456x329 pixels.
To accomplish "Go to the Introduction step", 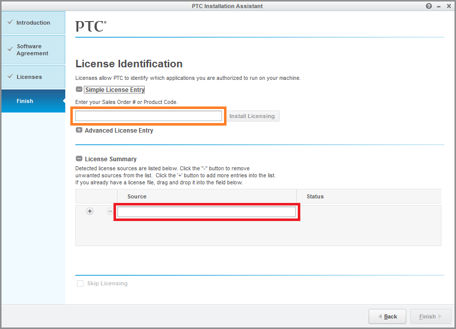I will pos(33,23).
